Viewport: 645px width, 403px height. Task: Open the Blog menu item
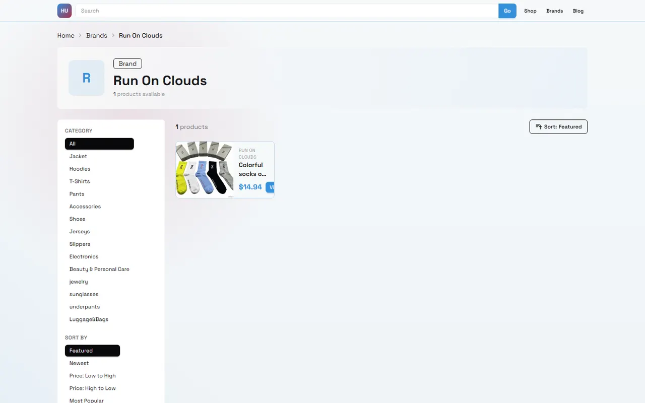pyautogui.click(x=578, y=11)
